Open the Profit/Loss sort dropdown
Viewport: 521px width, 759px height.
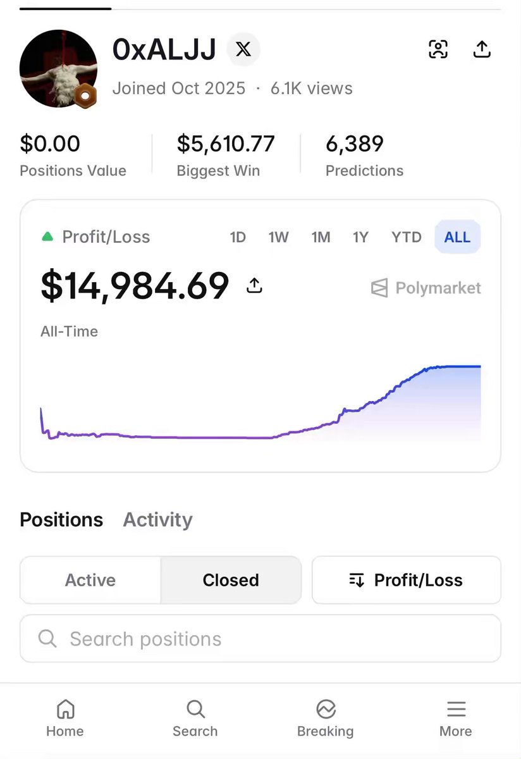pyautogui.click(x=406, y=580)
